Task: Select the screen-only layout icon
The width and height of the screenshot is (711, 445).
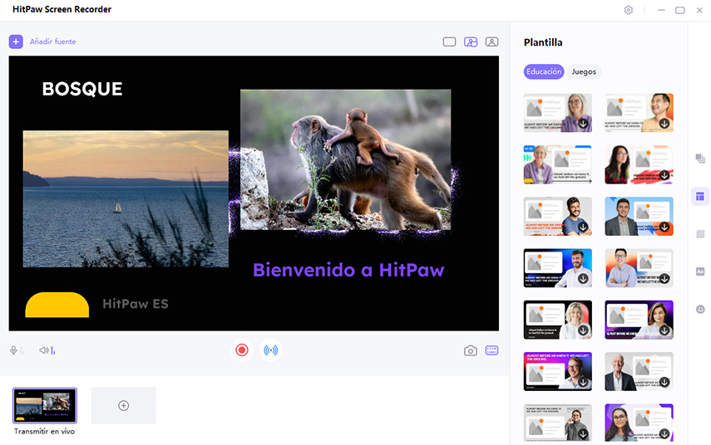Action: click(449, 42)
